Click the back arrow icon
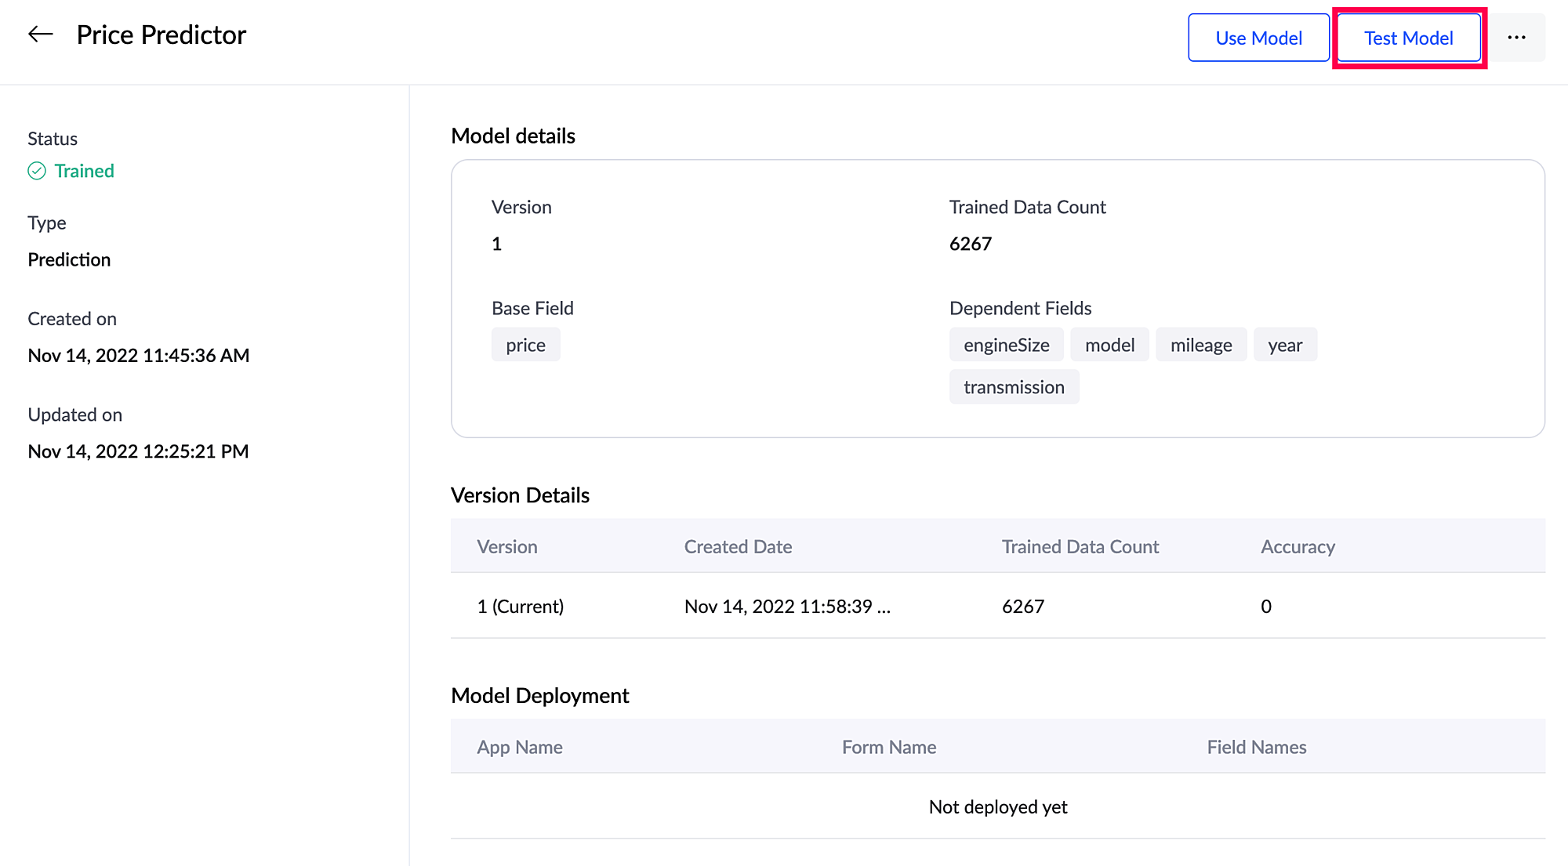 41,34
